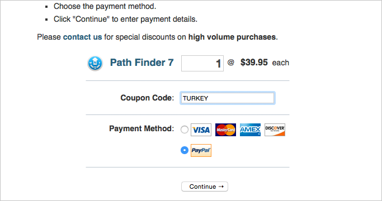Click the Discover card logo

(275, 130)
